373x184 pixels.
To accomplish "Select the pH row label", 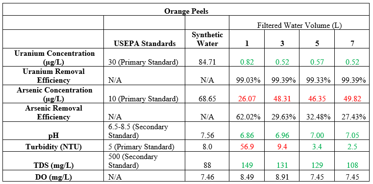I will click(x=54, y=136).
